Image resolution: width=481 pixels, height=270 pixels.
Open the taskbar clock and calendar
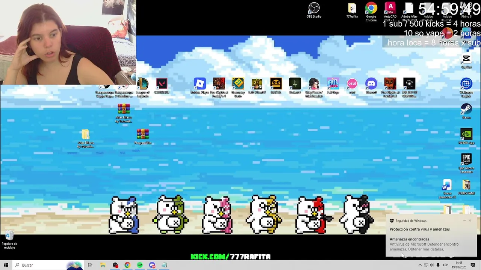(x=459, y=265)
